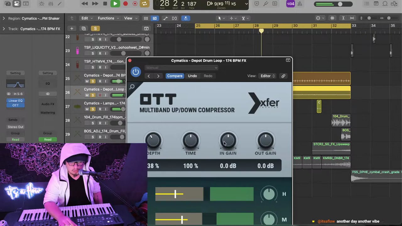Image resolution: width=402 pixels, height=226 pixels.
Task: Open the scissors tool dropdown
Action: click(x=244, y=18)
